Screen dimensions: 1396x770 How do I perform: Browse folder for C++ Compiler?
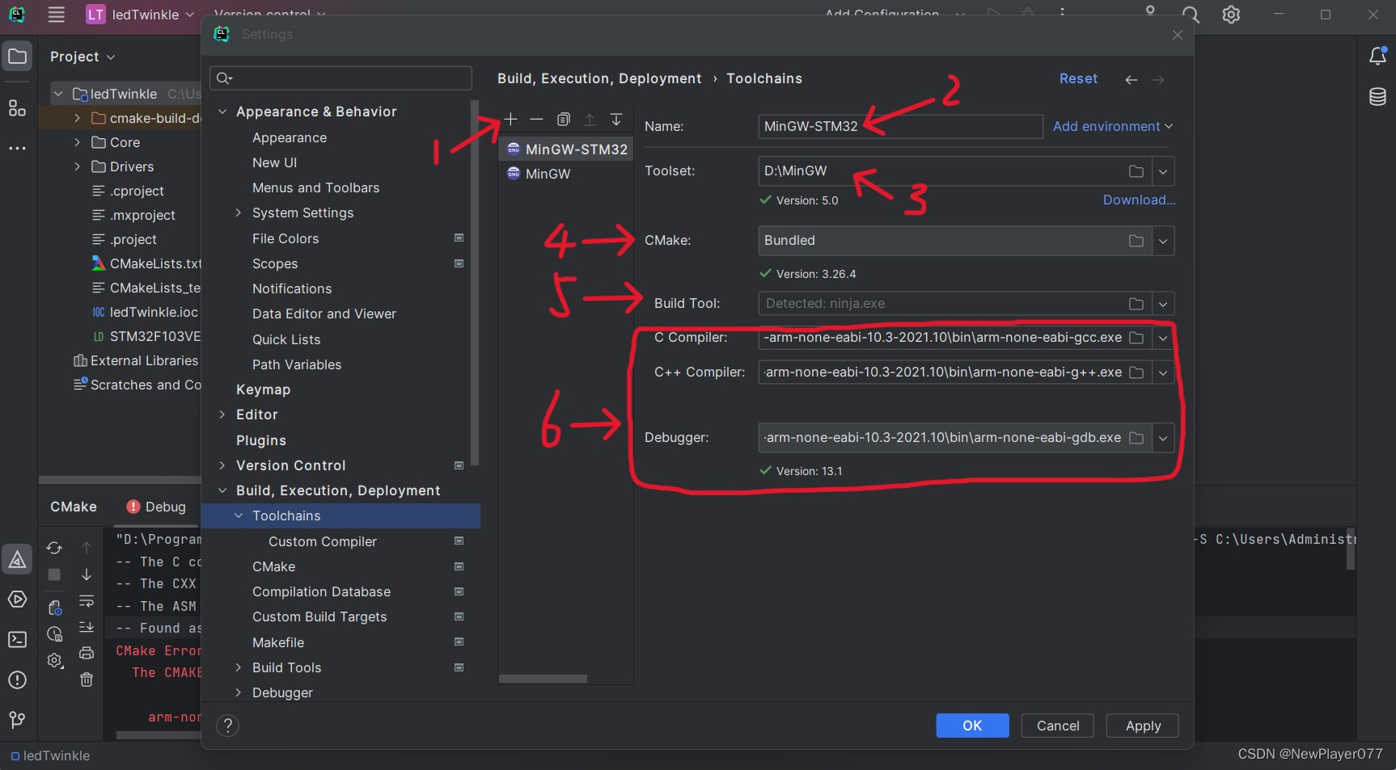click(x=1136, y=372)
